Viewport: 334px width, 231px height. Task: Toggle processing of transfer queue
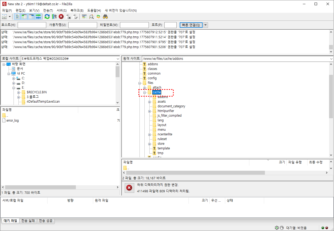click(x=54, y=17)
